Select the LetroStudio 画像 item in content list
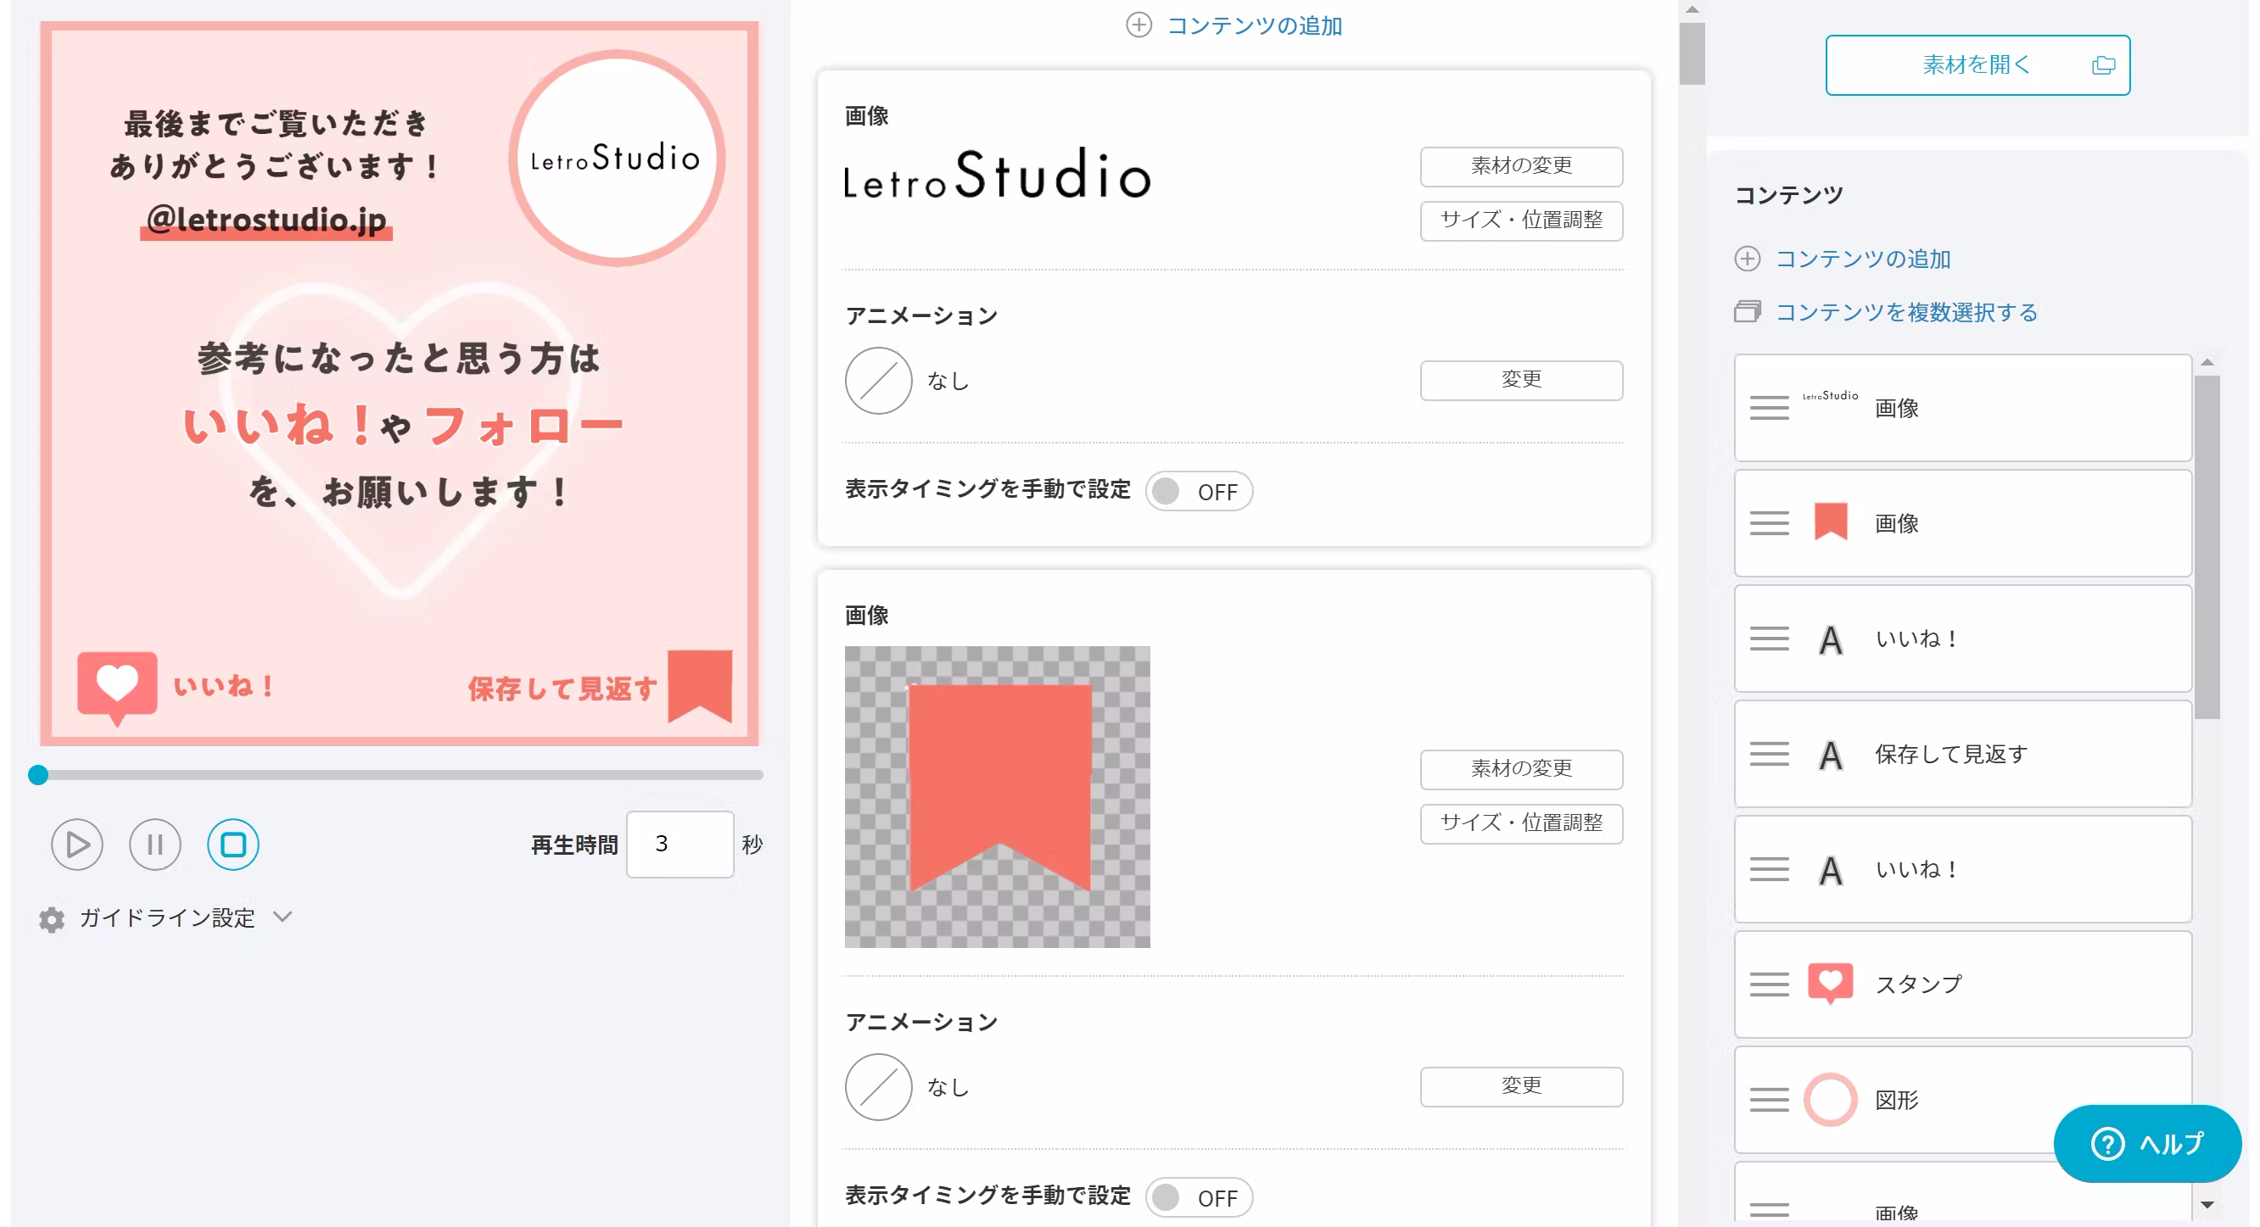This screenshot has height=1227, width=2260. click(x=1962, y=408)
